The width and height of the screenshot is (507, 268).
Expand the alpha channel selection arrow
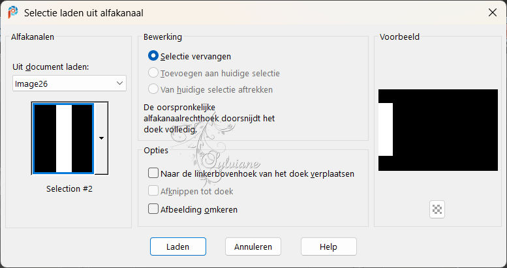click(101, 138)
